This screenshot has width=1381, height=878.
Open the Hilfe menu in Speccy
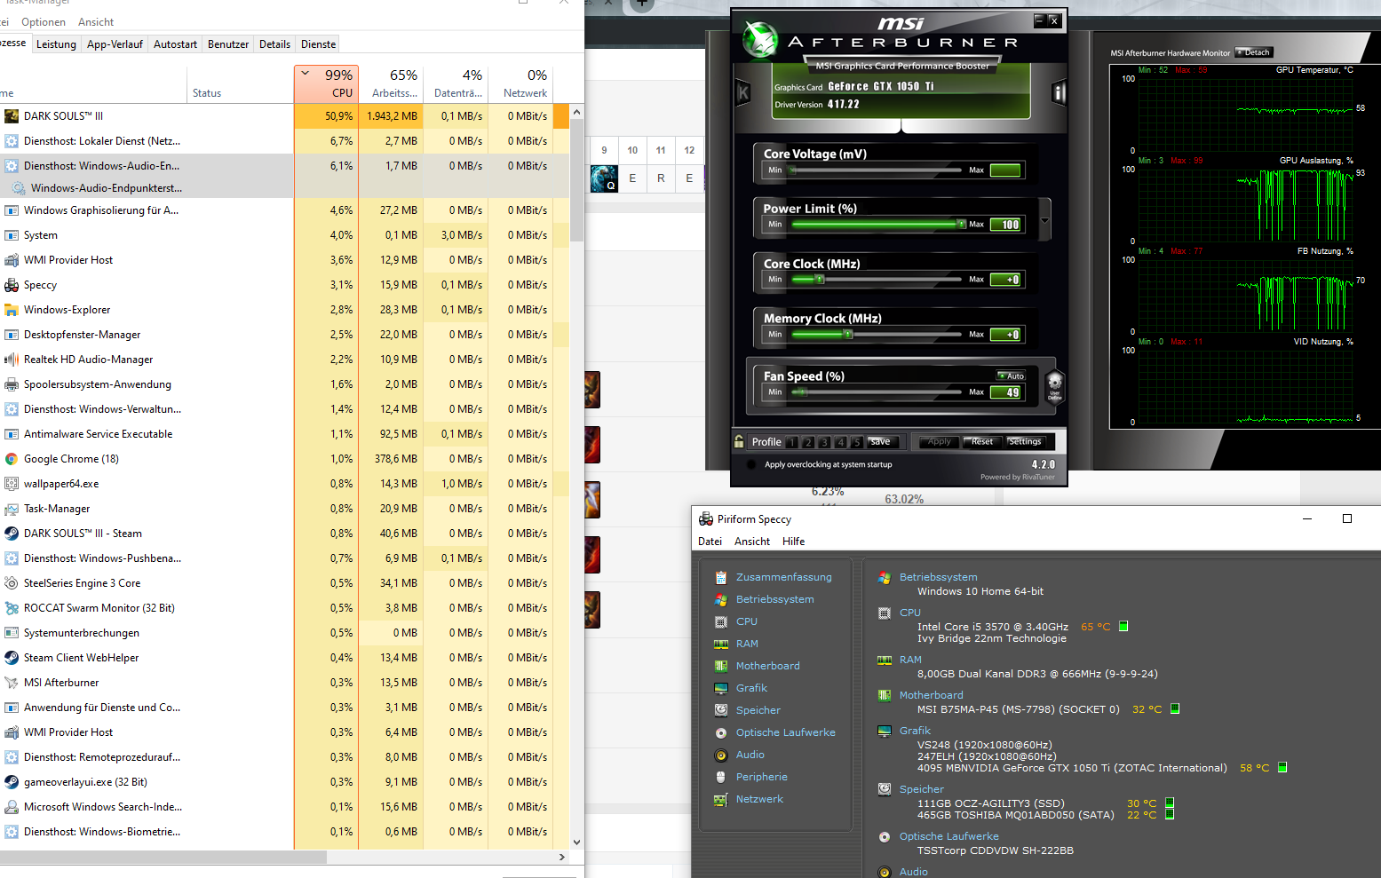pyautogui.click(x=793, y=542)
